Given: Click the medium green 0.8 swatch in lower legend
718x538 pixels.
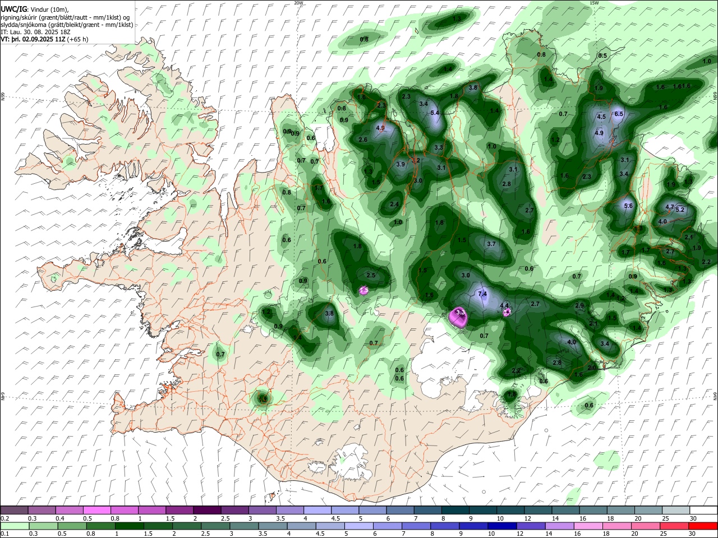Looking at the screenshot, I should [100, 526].
